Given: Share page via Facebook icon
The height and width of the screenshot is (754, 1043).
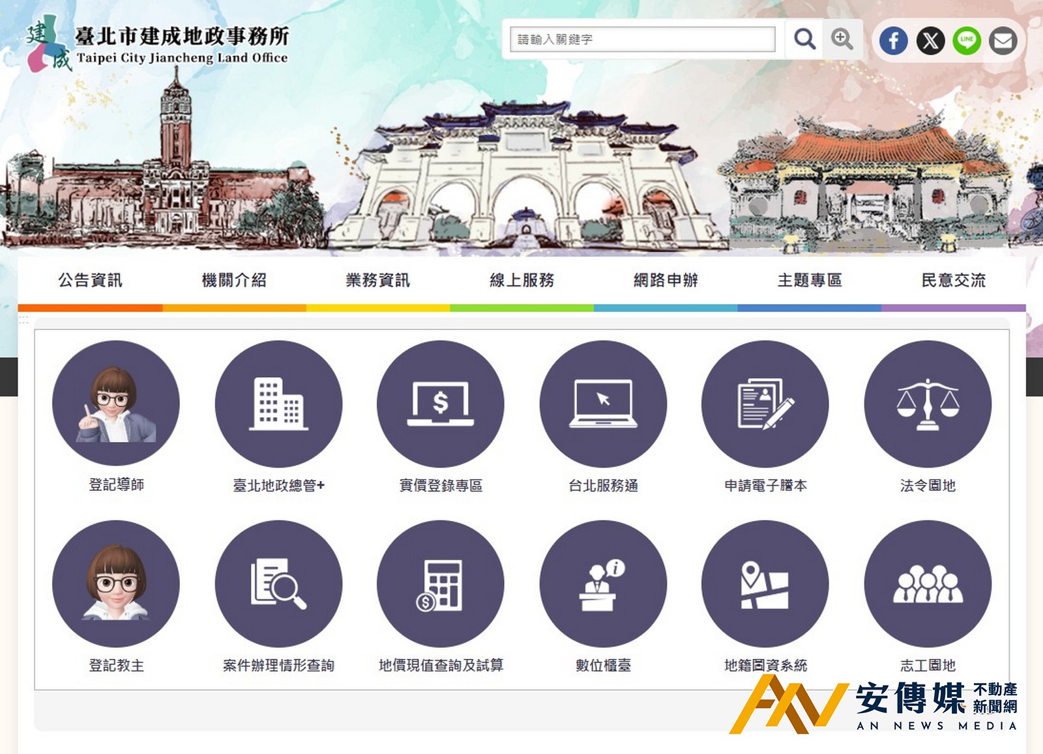Looking at the screenshot, I should (x=893, y=41).
